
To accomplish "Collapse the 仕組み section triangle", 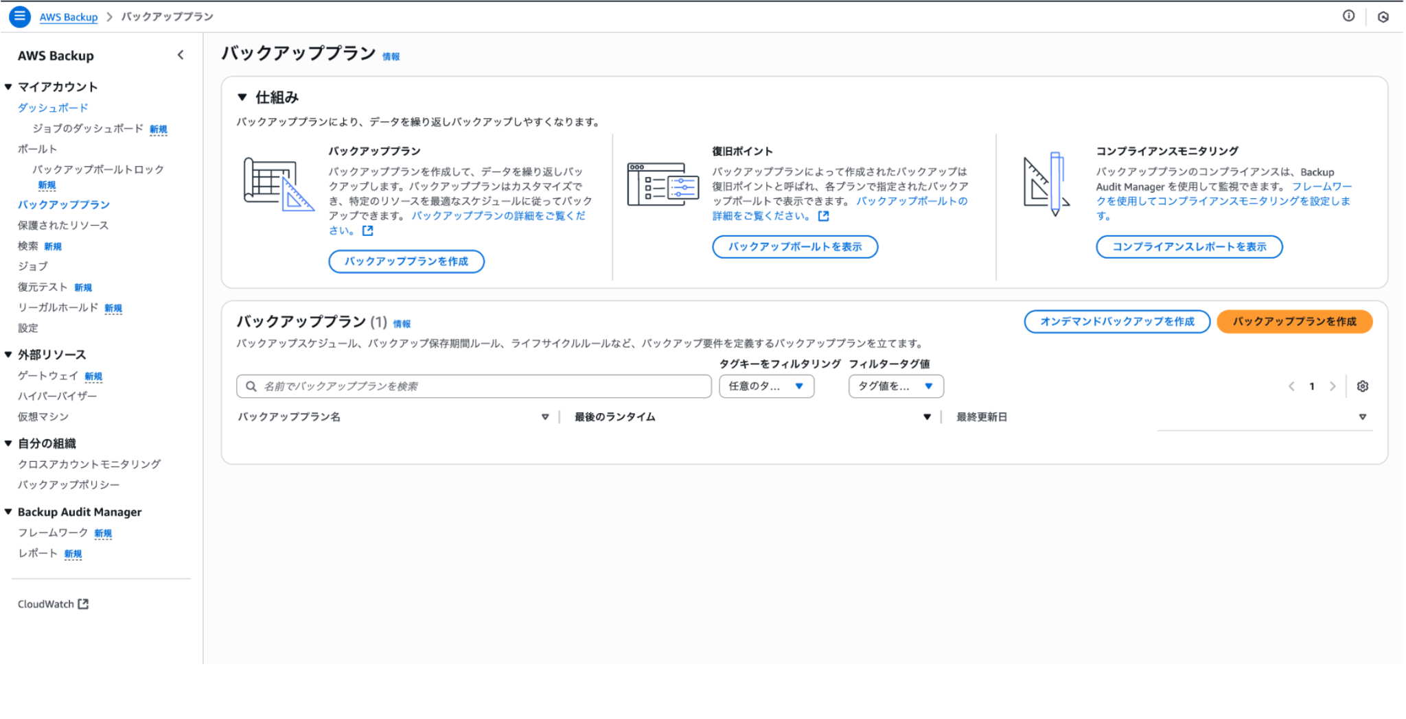I will (242, 97).
